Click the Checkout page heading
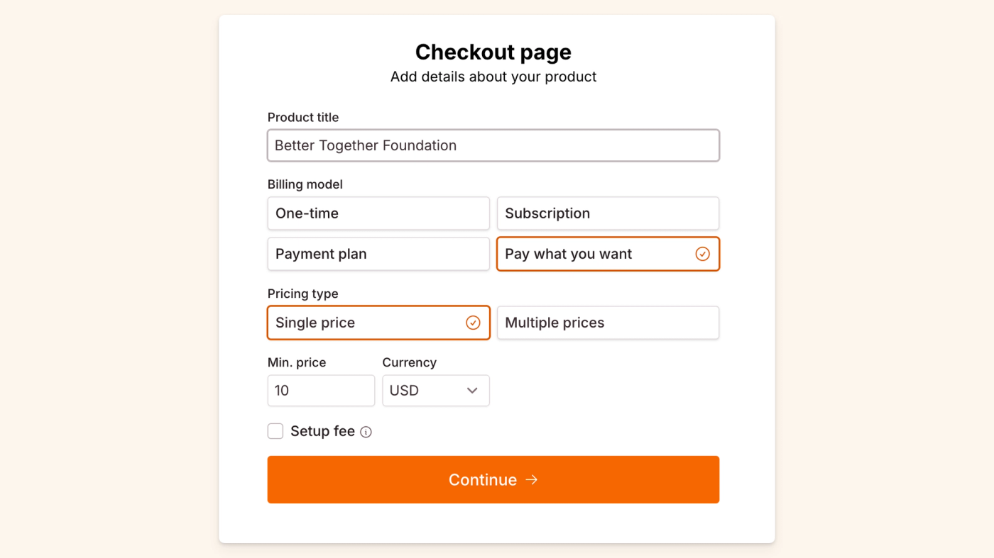The width and height of the screenshot is (994, 558). (x=493, y=52)
